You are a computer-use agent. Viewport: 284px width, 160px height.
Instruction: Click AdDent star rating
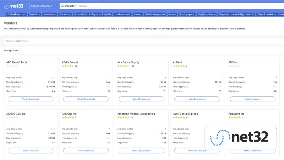coord(179,66)
